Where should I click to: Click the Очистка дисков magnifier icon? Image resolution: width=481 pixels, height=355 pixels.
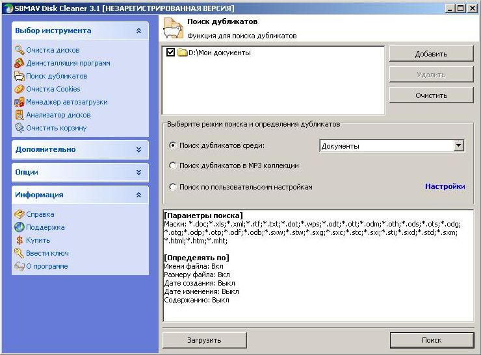tap(19, 50)
